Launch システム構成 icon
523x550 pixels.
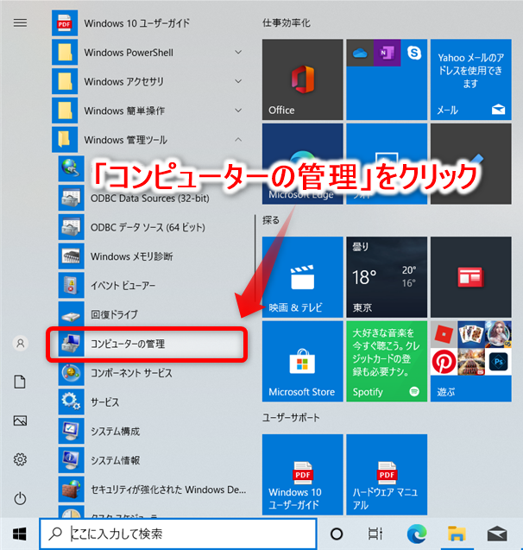point(71,431)
